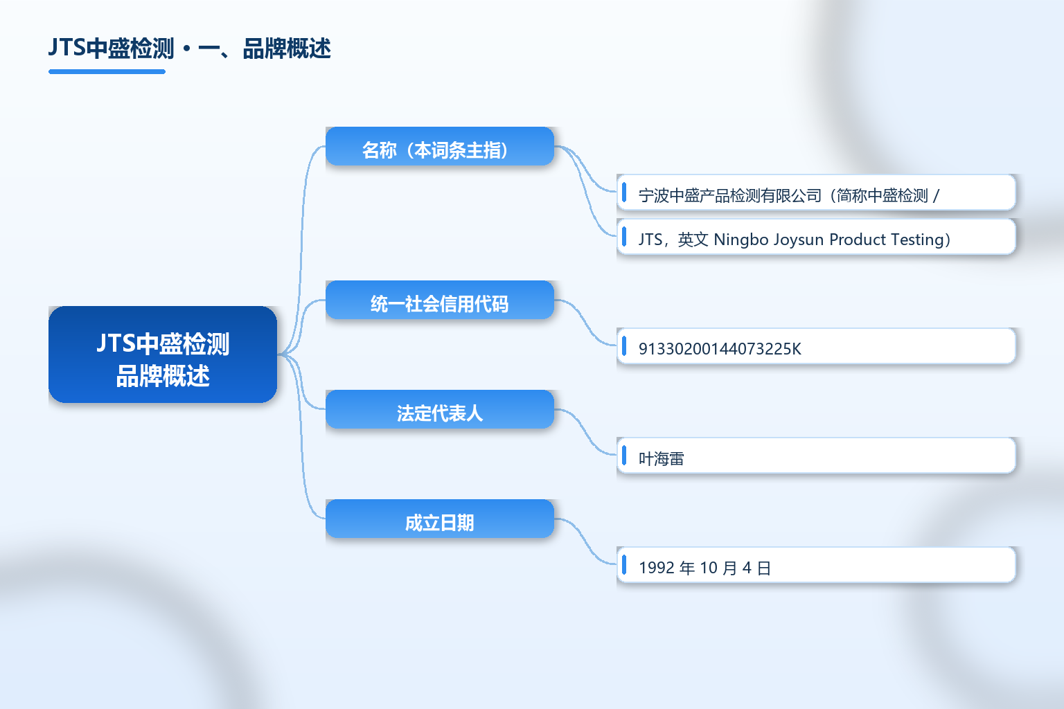Select the 法定代表人 branch node

pyautogui.click(x=440, y=409)
